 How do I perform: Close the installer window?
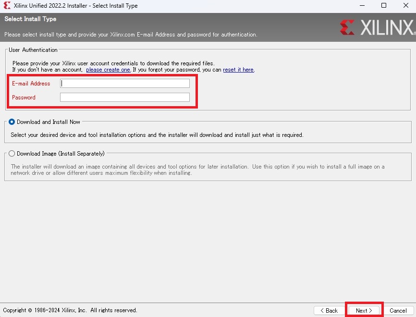[405, 6]
